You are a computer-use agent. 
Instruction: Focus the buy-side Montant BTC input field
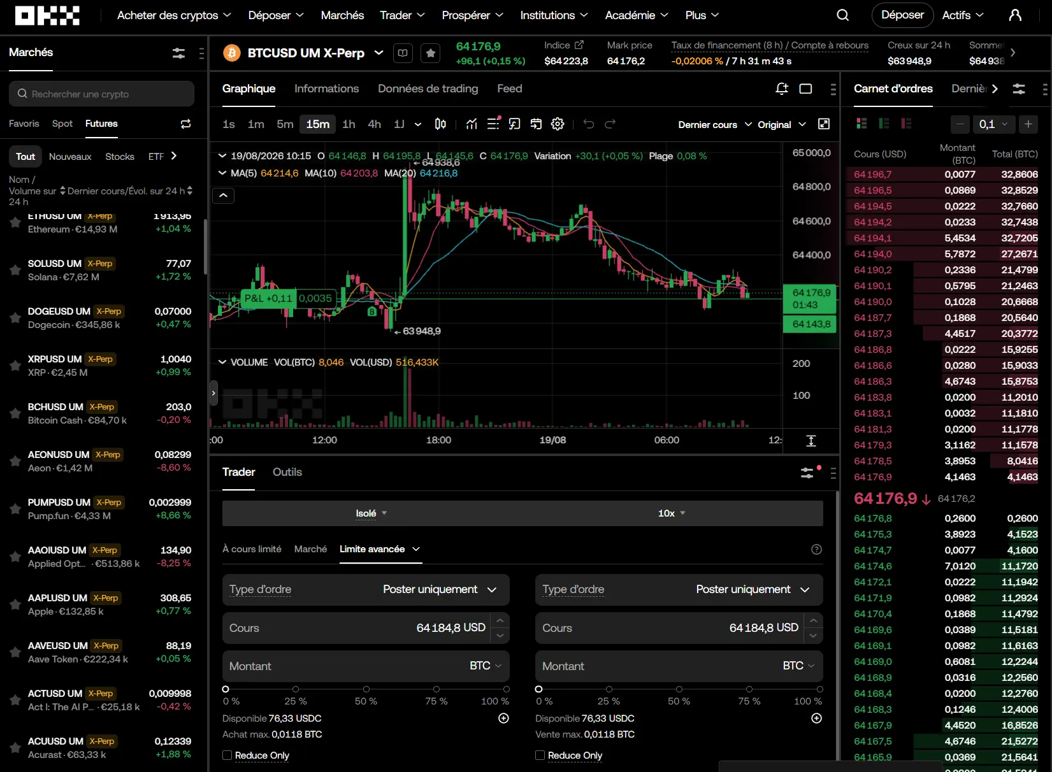pos(366,666)
